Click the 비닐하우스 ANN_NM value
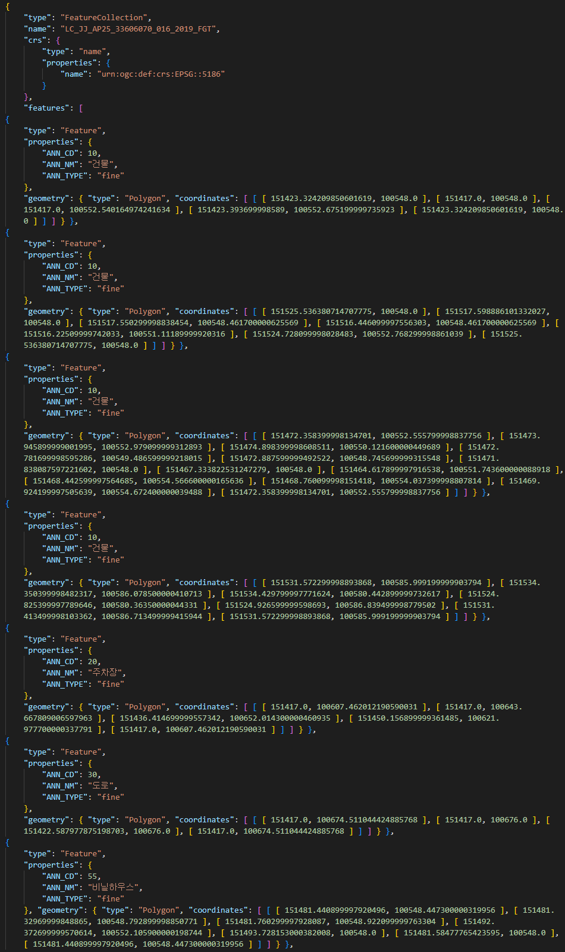This screenshot has height=952, width=565. [115, 888]
